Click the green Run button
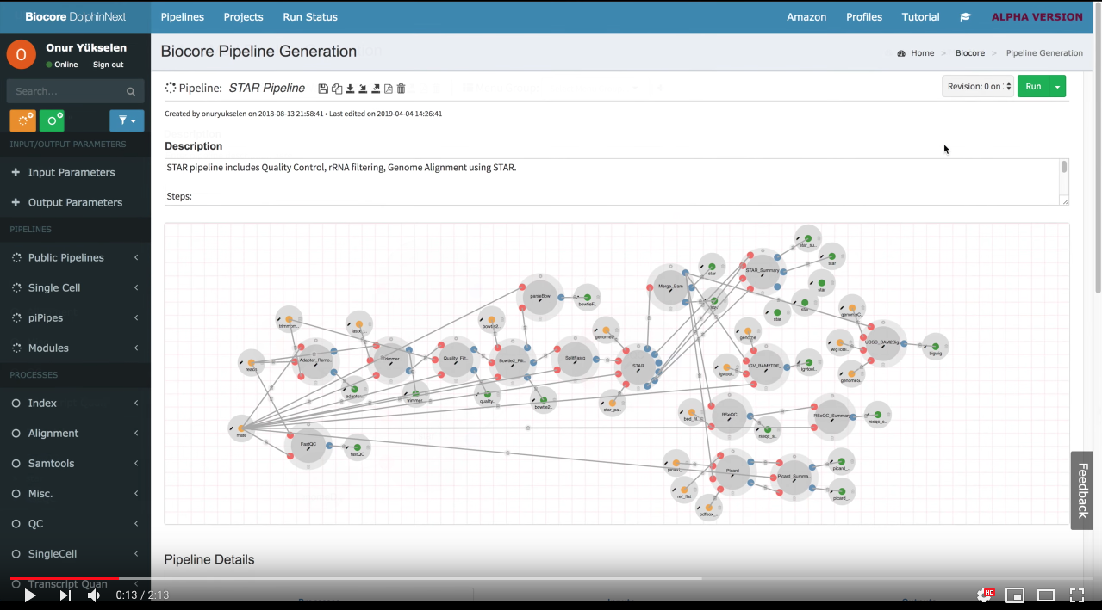 (1033, 86)
